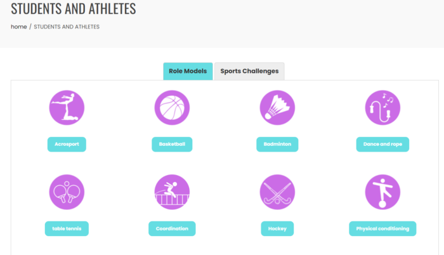Select the Badminton button
Image resolution: width=444 pixels, height=255 pixels.
pyautogui.click(x=277, y=144)
